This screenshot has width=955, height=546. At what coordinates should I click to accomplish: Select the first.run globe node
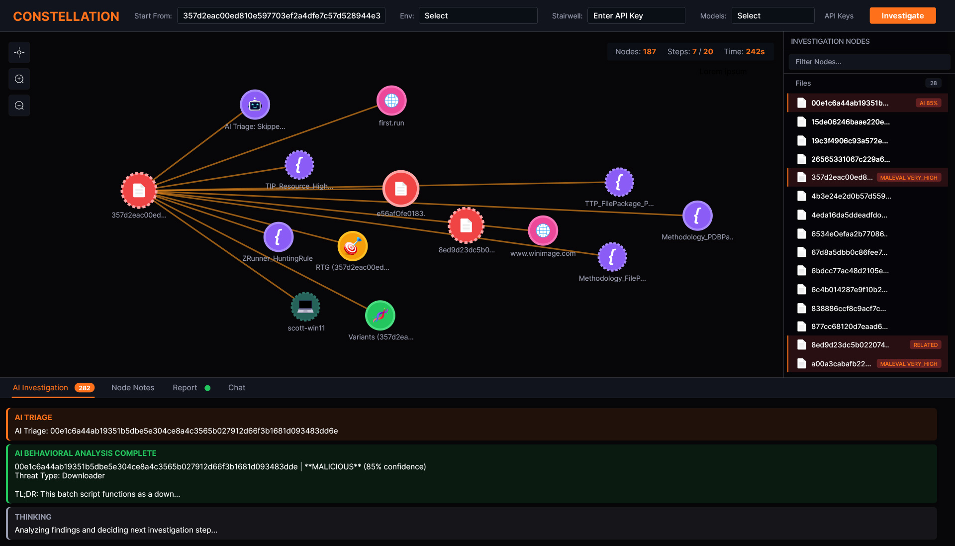tap(391, 101)
